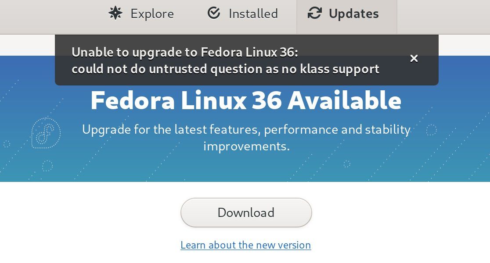Open 'Learn about the new version' link
This screenshot has width=490, height=263.
(x=245, y=245)
